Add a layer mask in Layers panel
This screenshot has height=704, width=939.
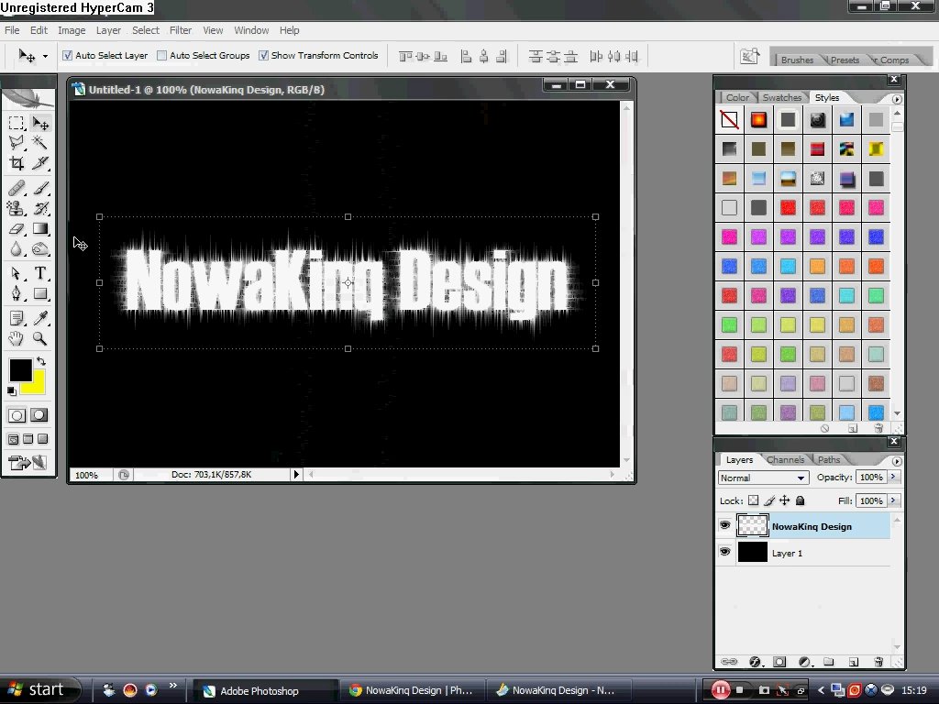point(779,662)
